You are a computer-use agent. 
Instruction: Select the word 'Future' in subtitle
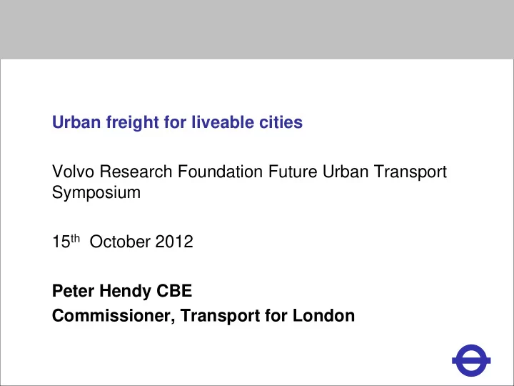293,172
